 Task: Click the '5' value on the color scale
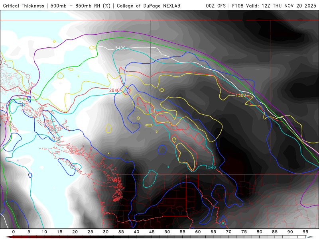tap(29, 232)
